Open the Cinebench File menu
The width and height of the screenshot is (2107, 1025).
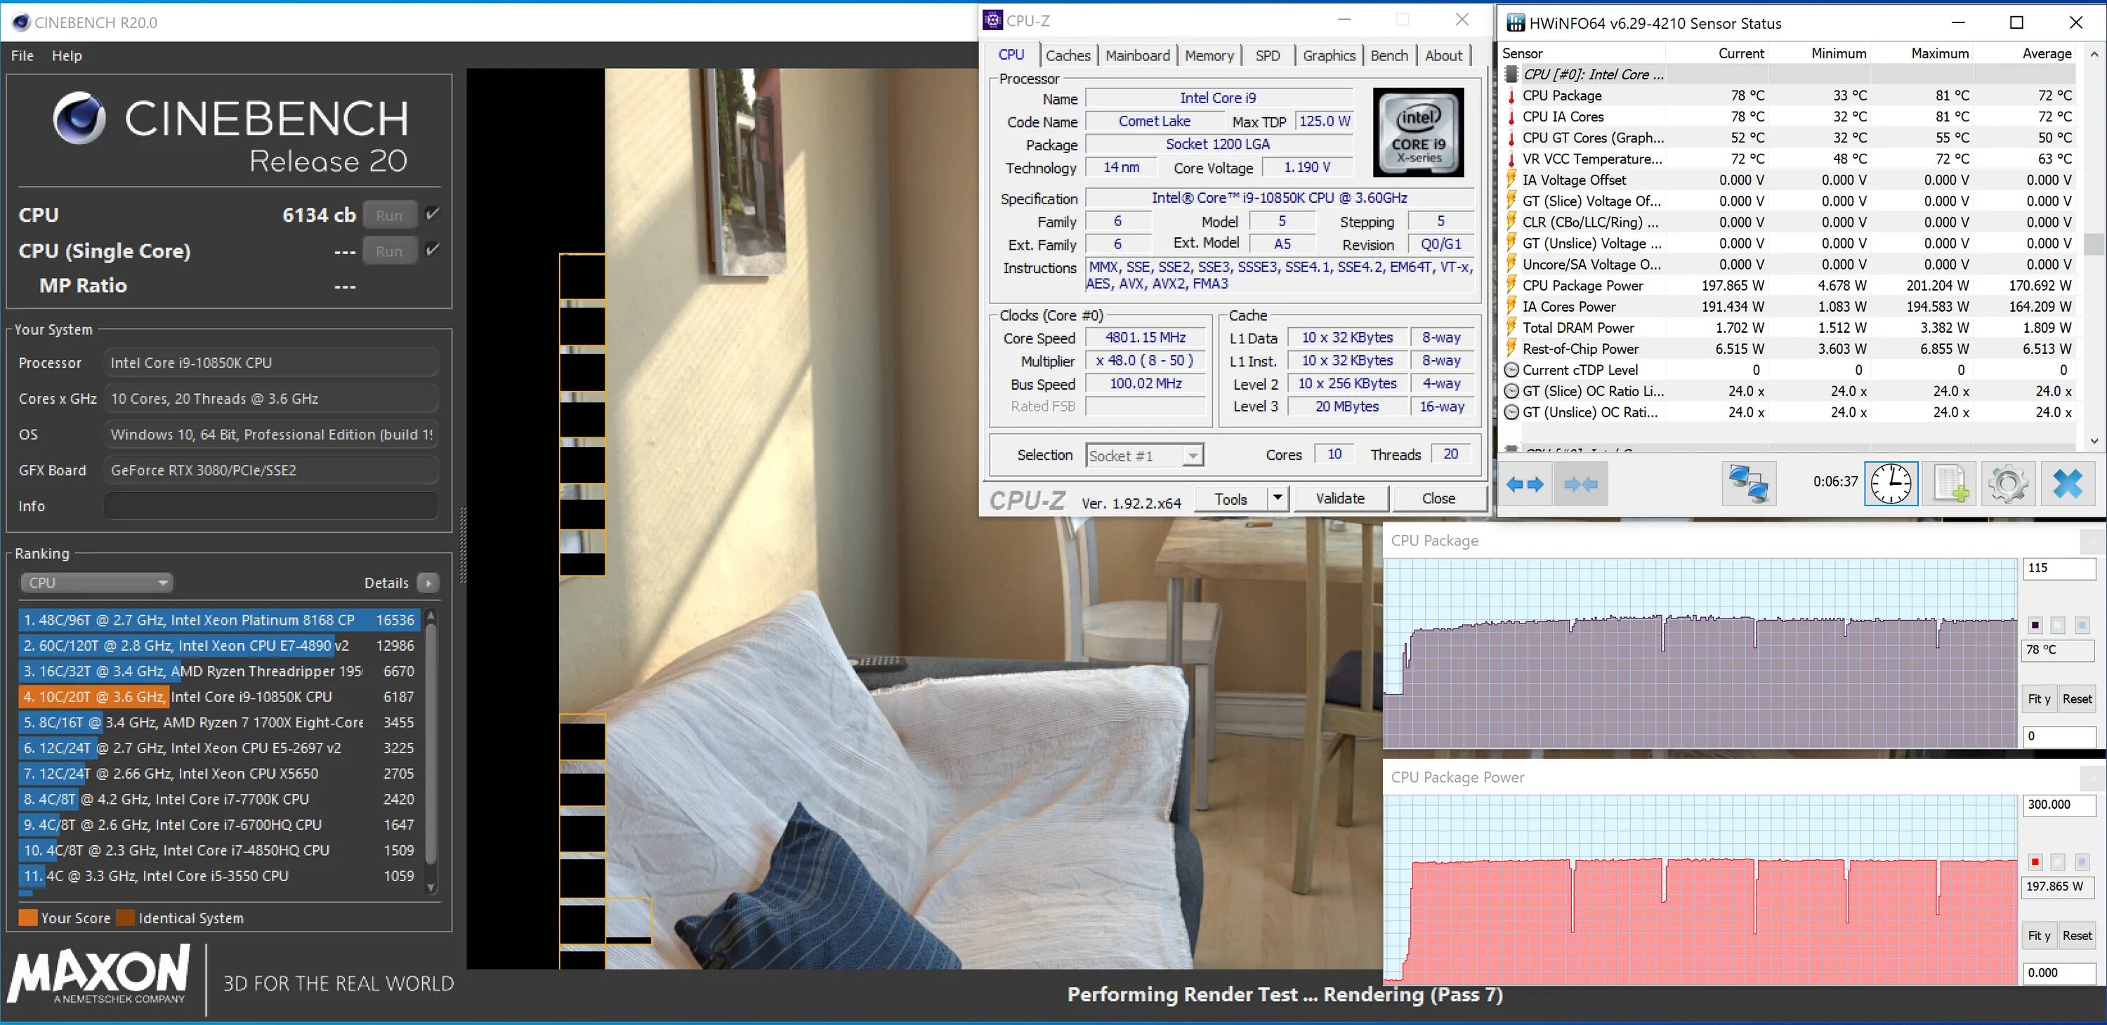click(22, 55)
